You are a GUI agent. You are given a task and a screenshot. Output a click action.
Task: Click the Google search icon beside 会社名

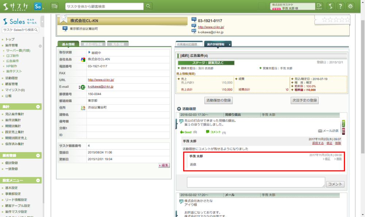click(83, 59)
